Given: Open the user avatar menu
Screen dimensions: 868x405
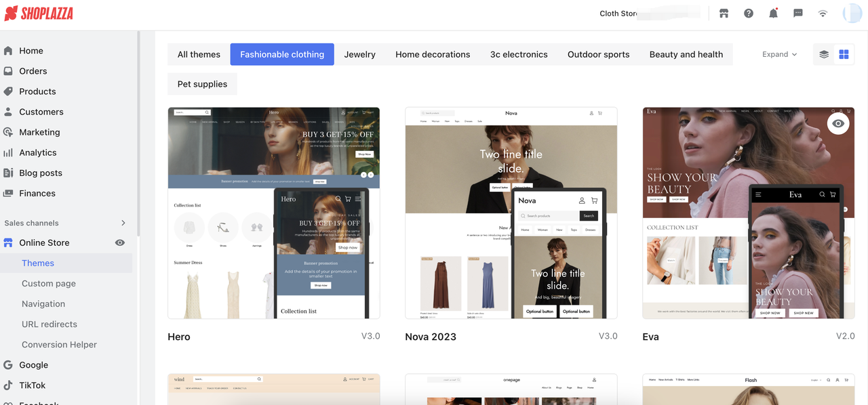Looking at the screenshot, I should pyautogui.click(x=852, y=13).
